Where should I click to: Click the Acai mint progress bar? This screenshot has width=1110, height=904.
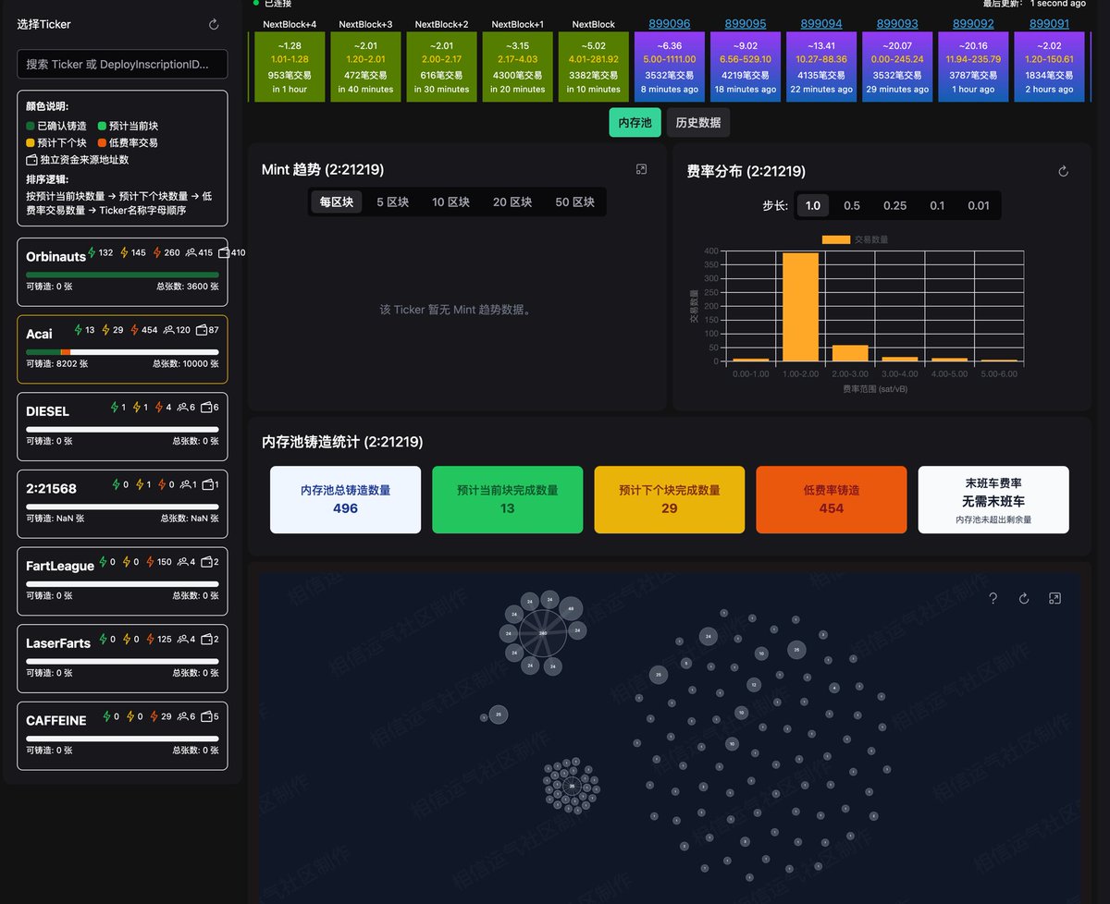[122, 352]
